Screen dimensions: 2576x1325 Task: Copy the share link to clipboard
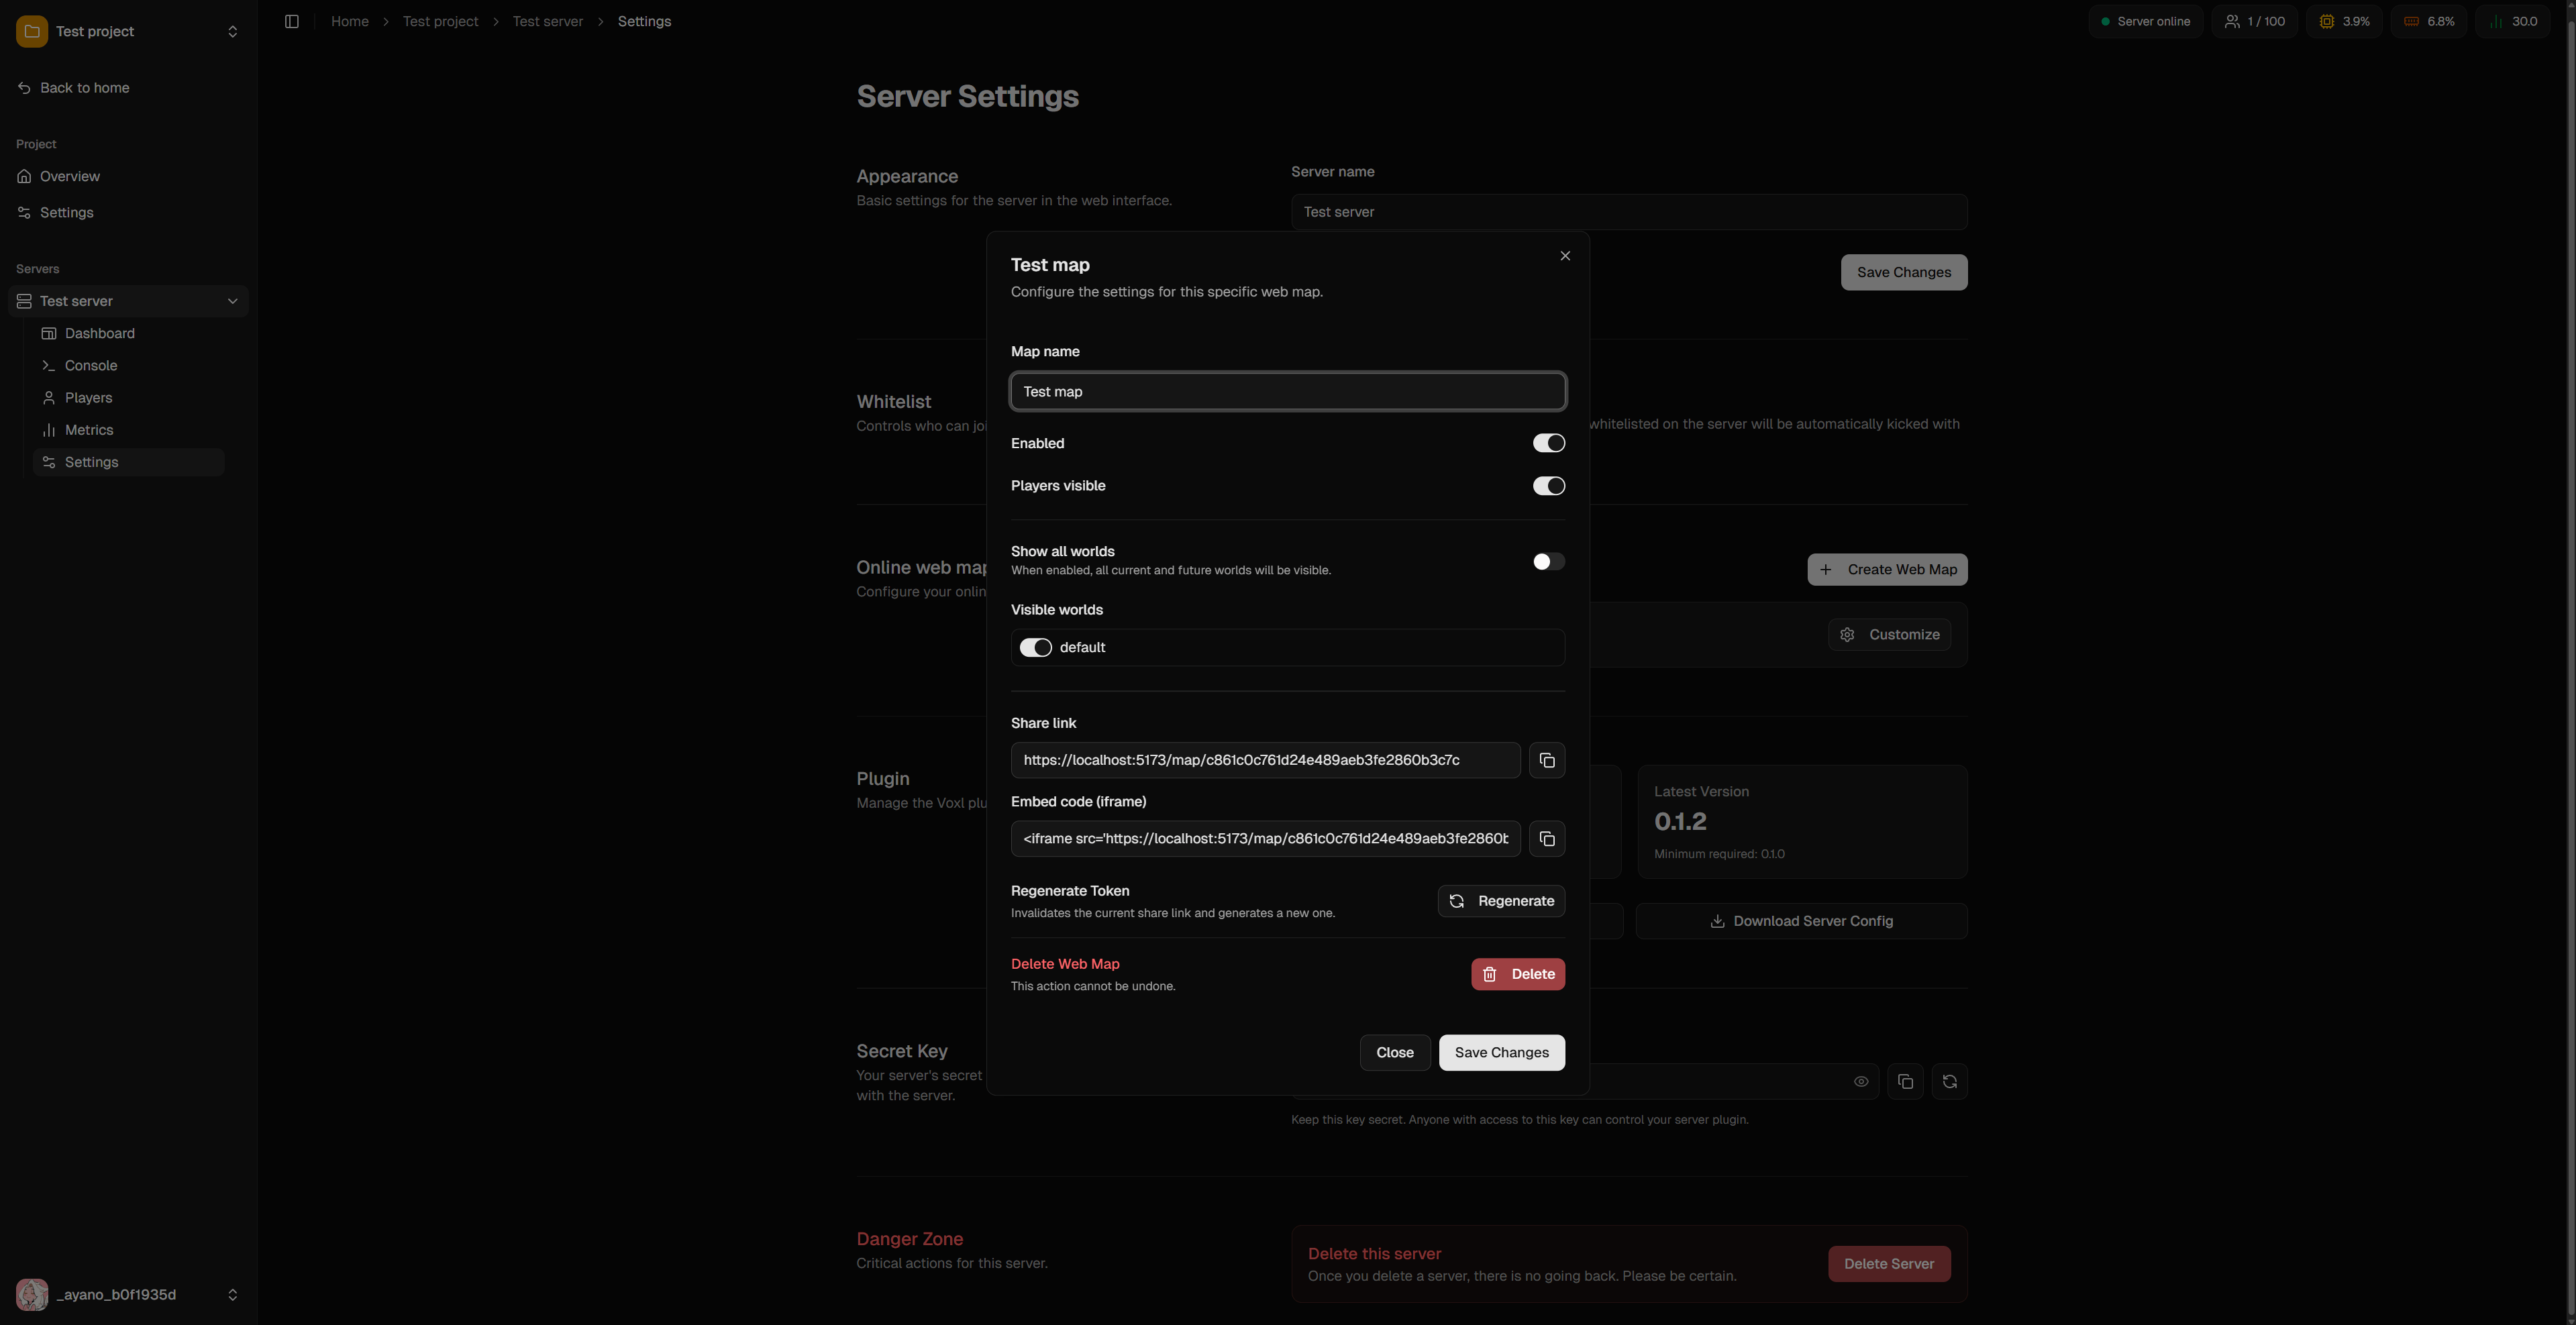(x=1547, y=760)
